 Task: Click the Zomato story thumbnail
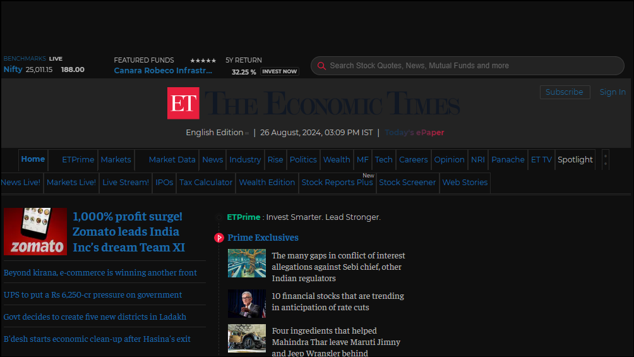35,231
